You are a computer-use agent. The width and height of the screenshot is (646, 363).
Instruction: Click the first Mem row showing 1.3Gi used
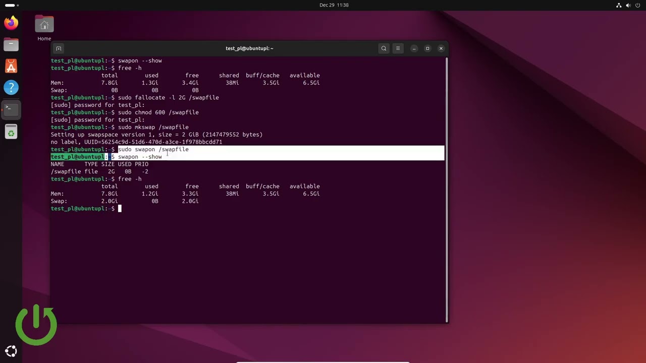[x=185, y=83]
